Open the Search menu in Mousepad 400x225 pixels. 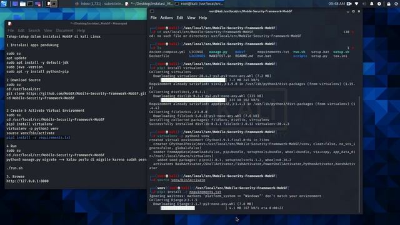coord(34,31)
